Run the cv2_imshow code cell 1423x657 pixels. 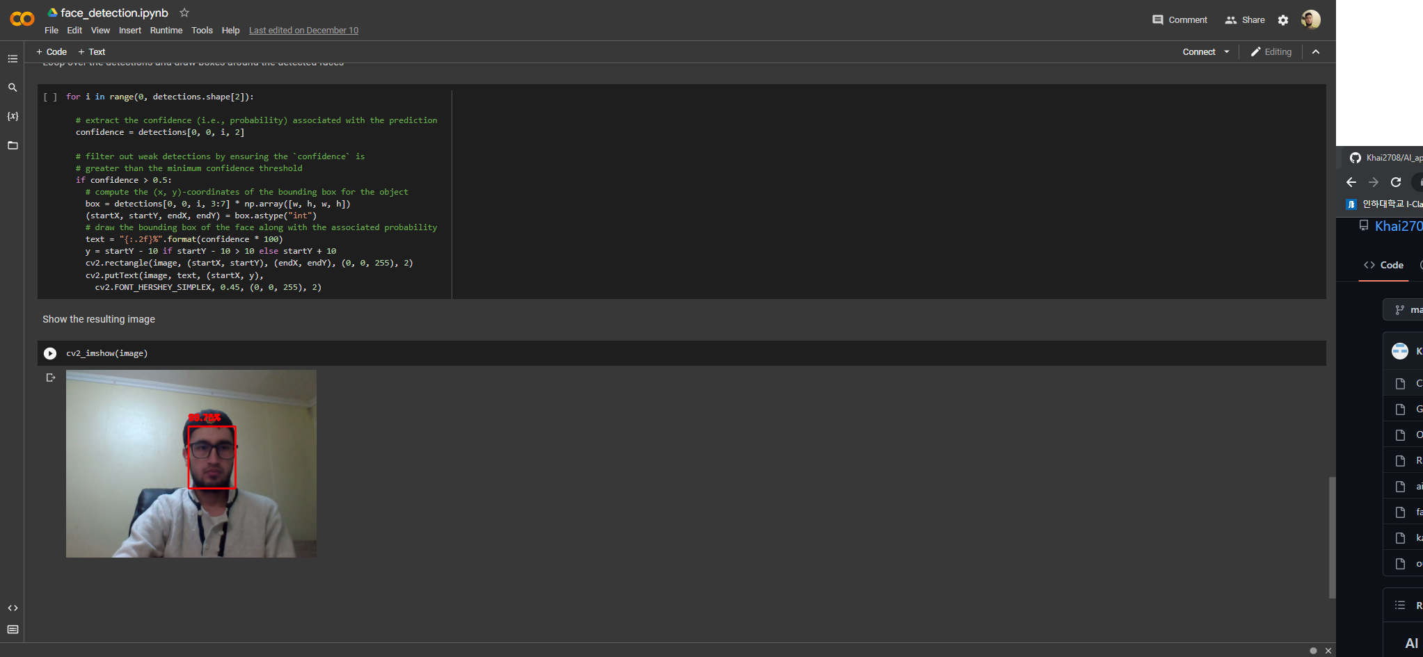pyautogui.click(x=50, y=353)
